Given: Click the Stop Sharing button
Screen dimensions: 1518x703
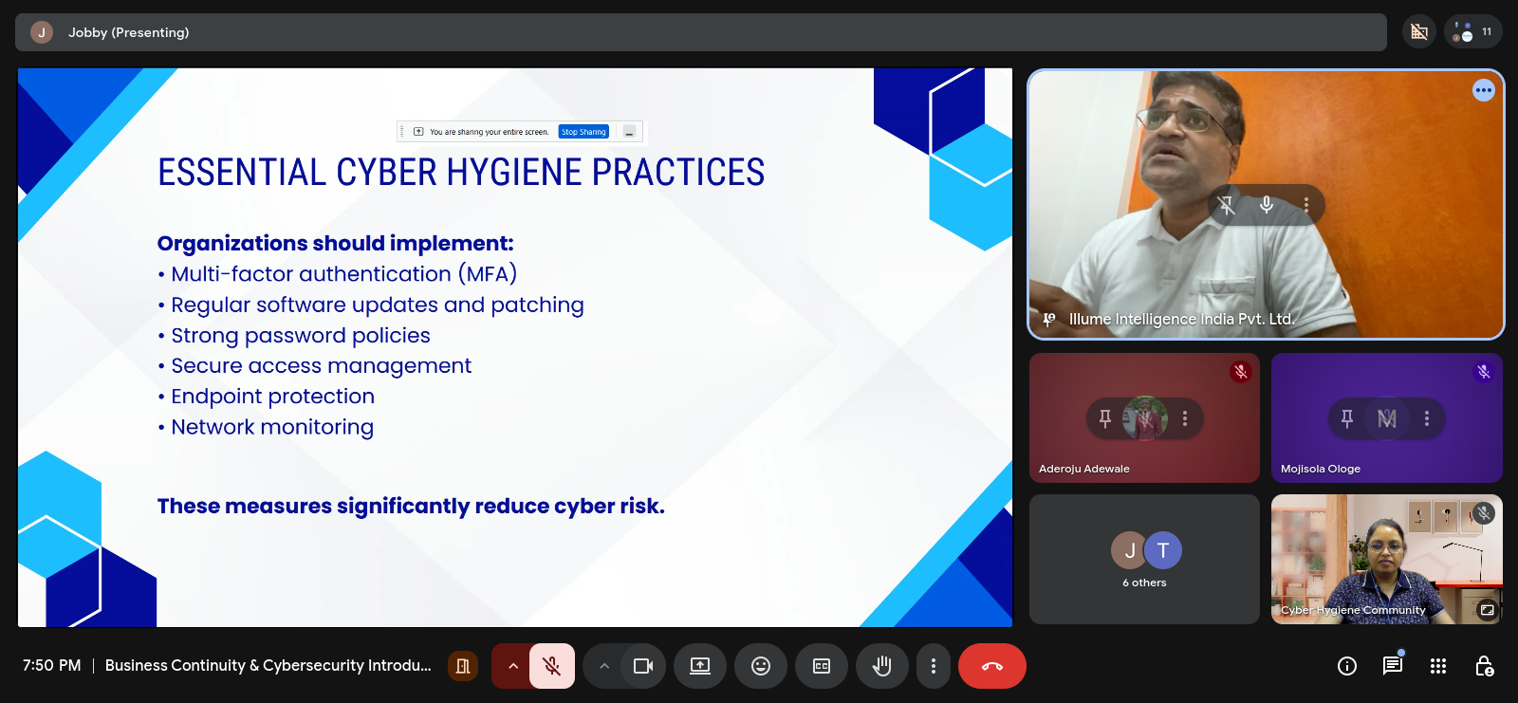Looking at the screenshot, I should (x=583, y=132).
